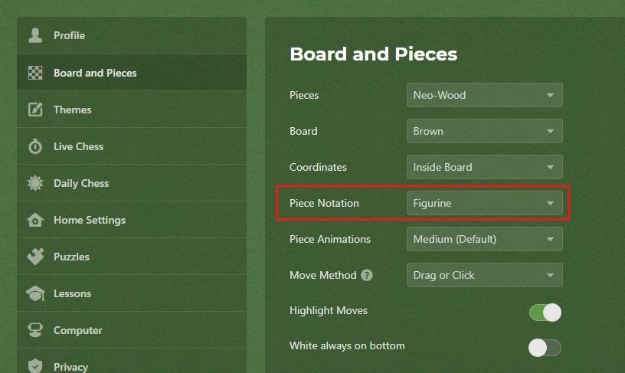Go to the Themes settings section
This screenshot has height=373, width=625.
(x=132, y=110)
